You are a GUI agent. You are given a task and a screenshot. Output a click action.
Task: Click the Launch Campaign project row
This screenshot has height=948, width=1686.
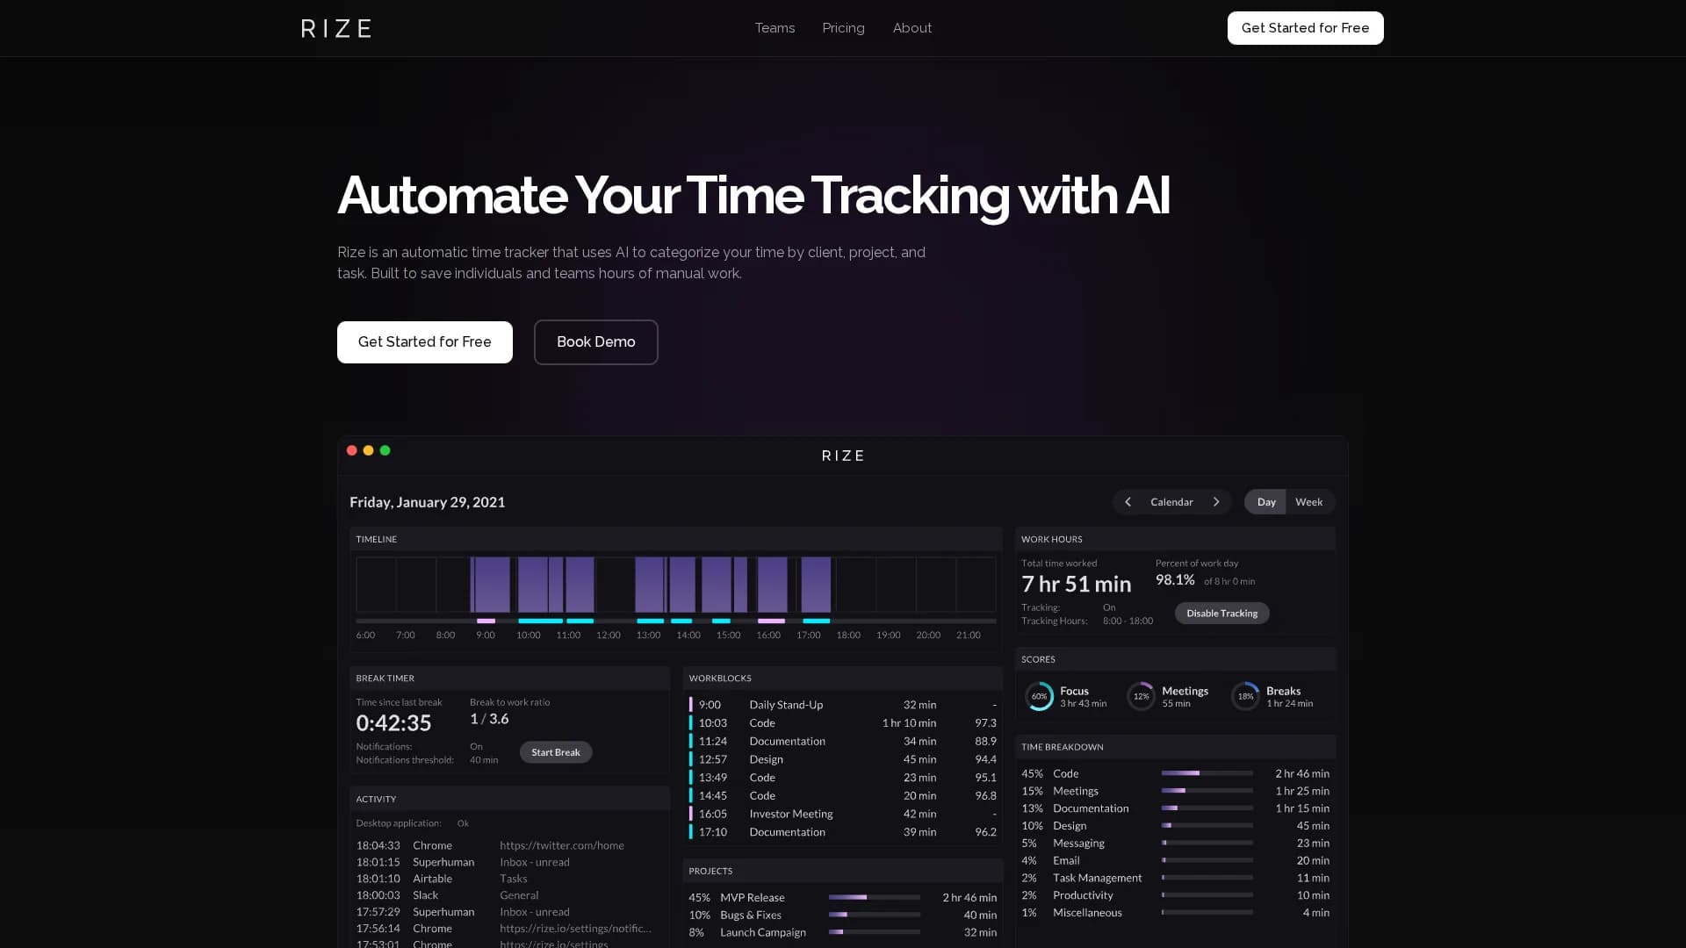[843, 932]
